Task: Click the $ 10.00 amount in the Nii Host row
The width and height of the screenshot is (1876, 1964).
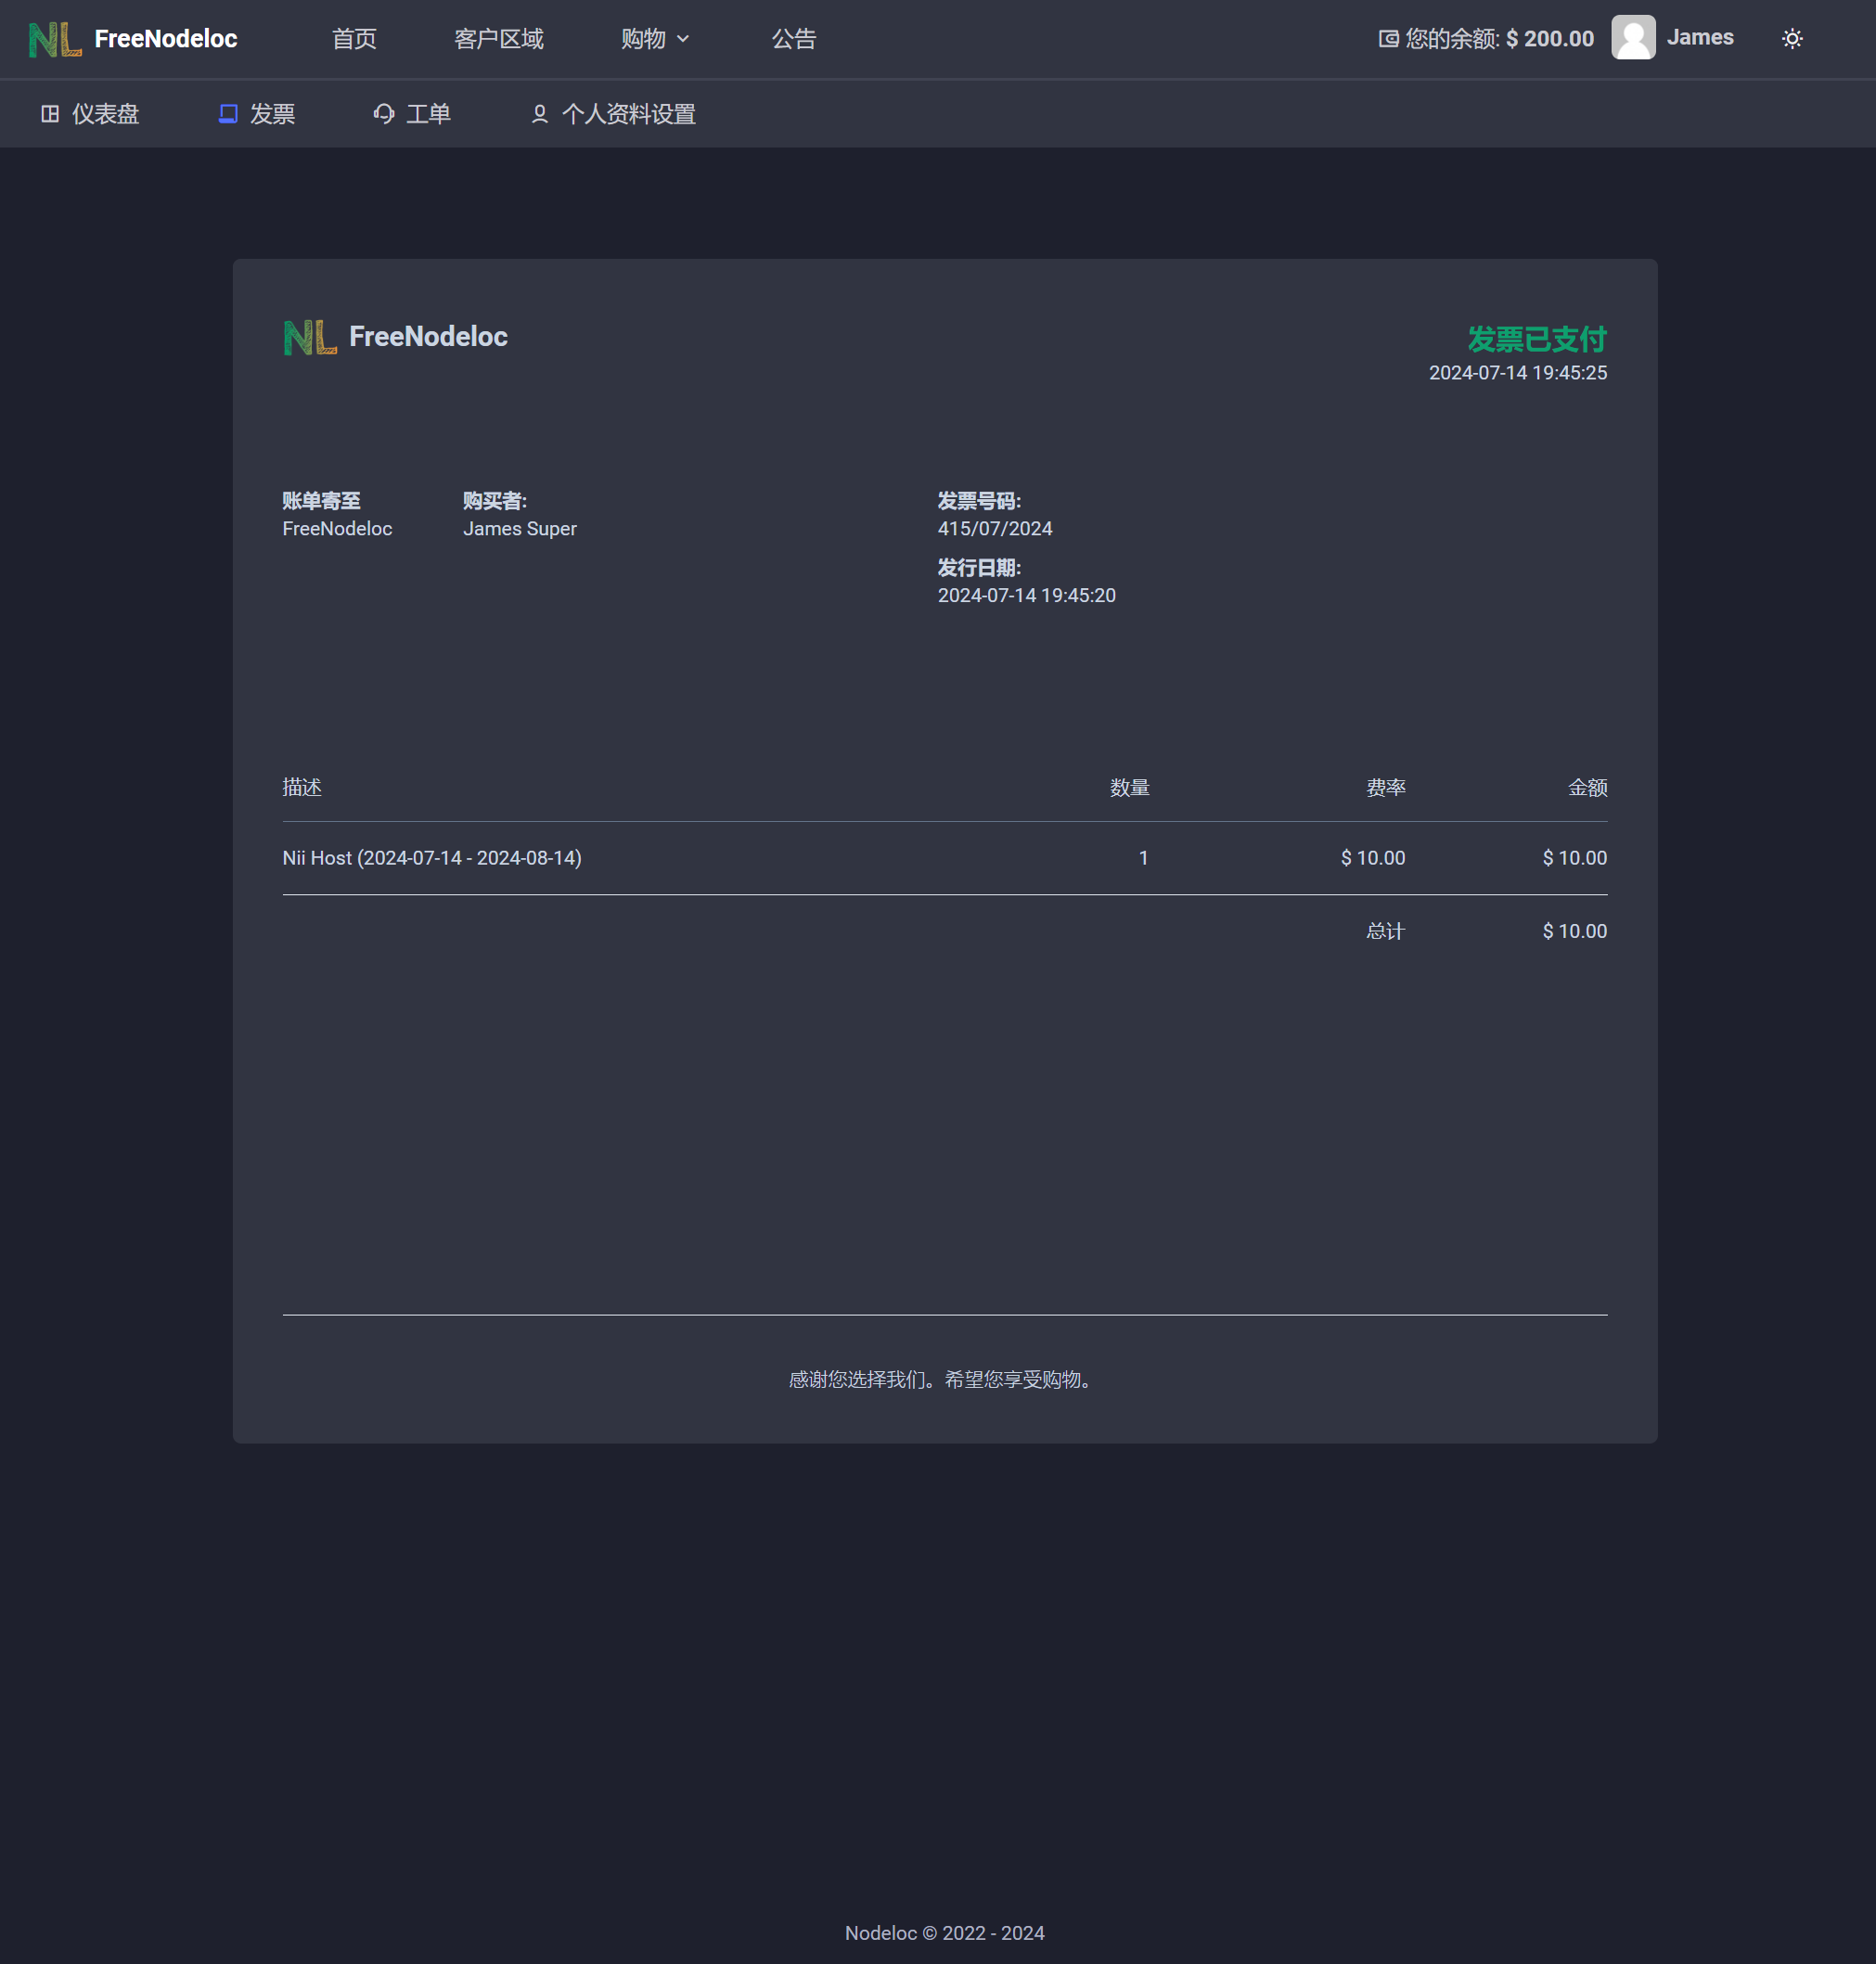Action: click(1575, 858)
